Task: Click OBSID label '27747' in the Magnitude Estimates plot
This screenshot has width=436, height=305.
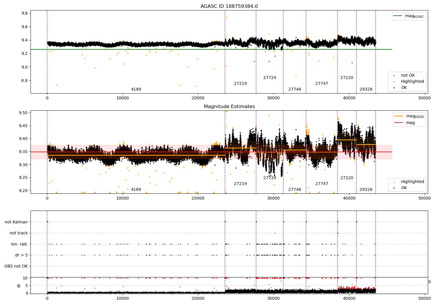Action: click(x=322, y=184)
